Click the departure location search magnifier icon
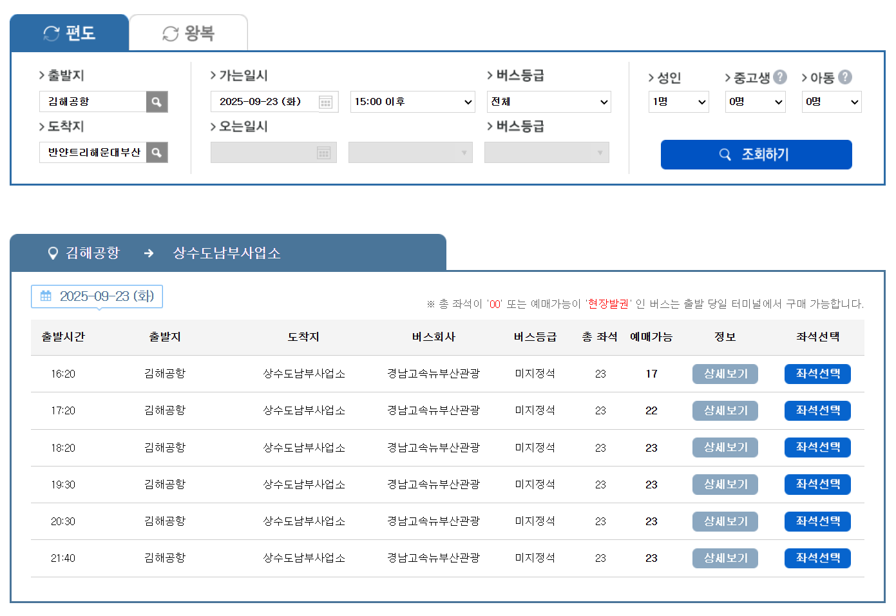This screenshot has height=616, width=896. pos(157,101)
